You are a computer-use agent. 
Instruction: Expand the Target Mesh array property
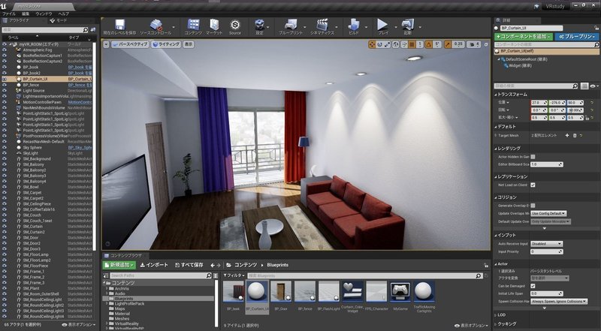pos(496,136)
